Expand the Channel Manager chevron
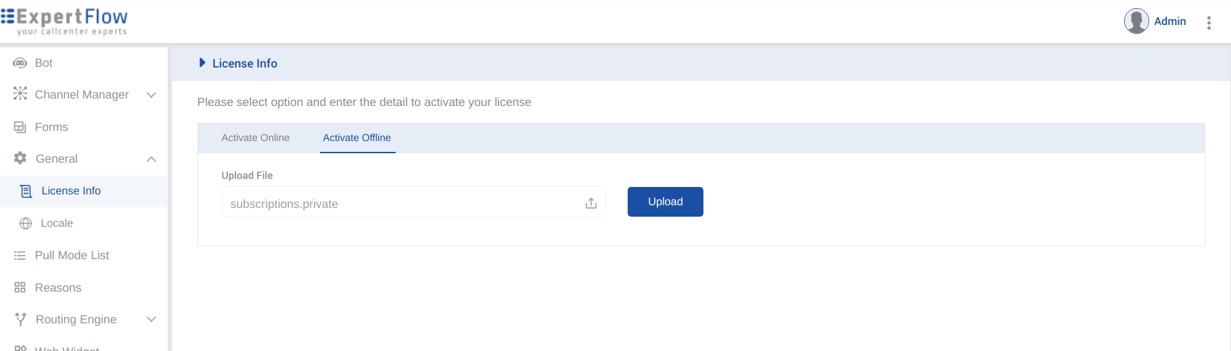This screenshot has height=351, width=1231. pyautogui.click(x=152, y=95)
